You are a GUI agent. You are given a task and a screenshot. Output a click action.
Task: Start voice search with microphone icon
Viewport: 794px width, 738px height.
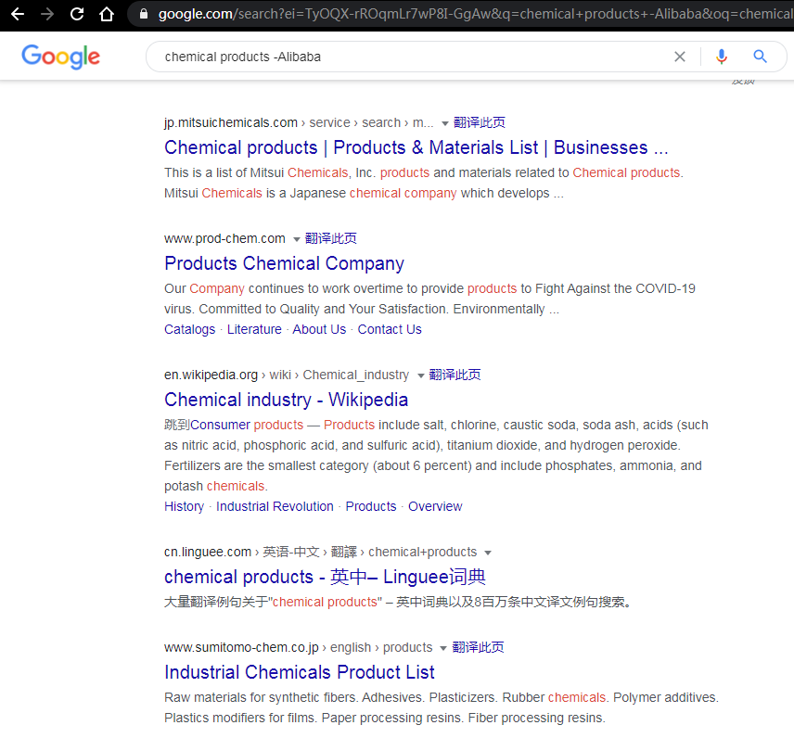click(x=722, y=57)
